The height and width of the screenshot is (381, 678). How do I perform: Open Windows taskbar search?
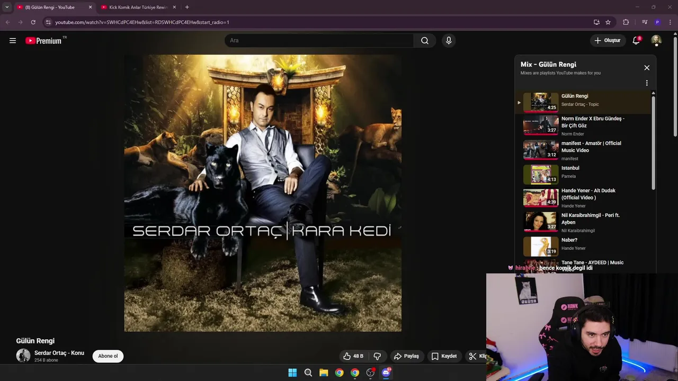coord(308,373)
